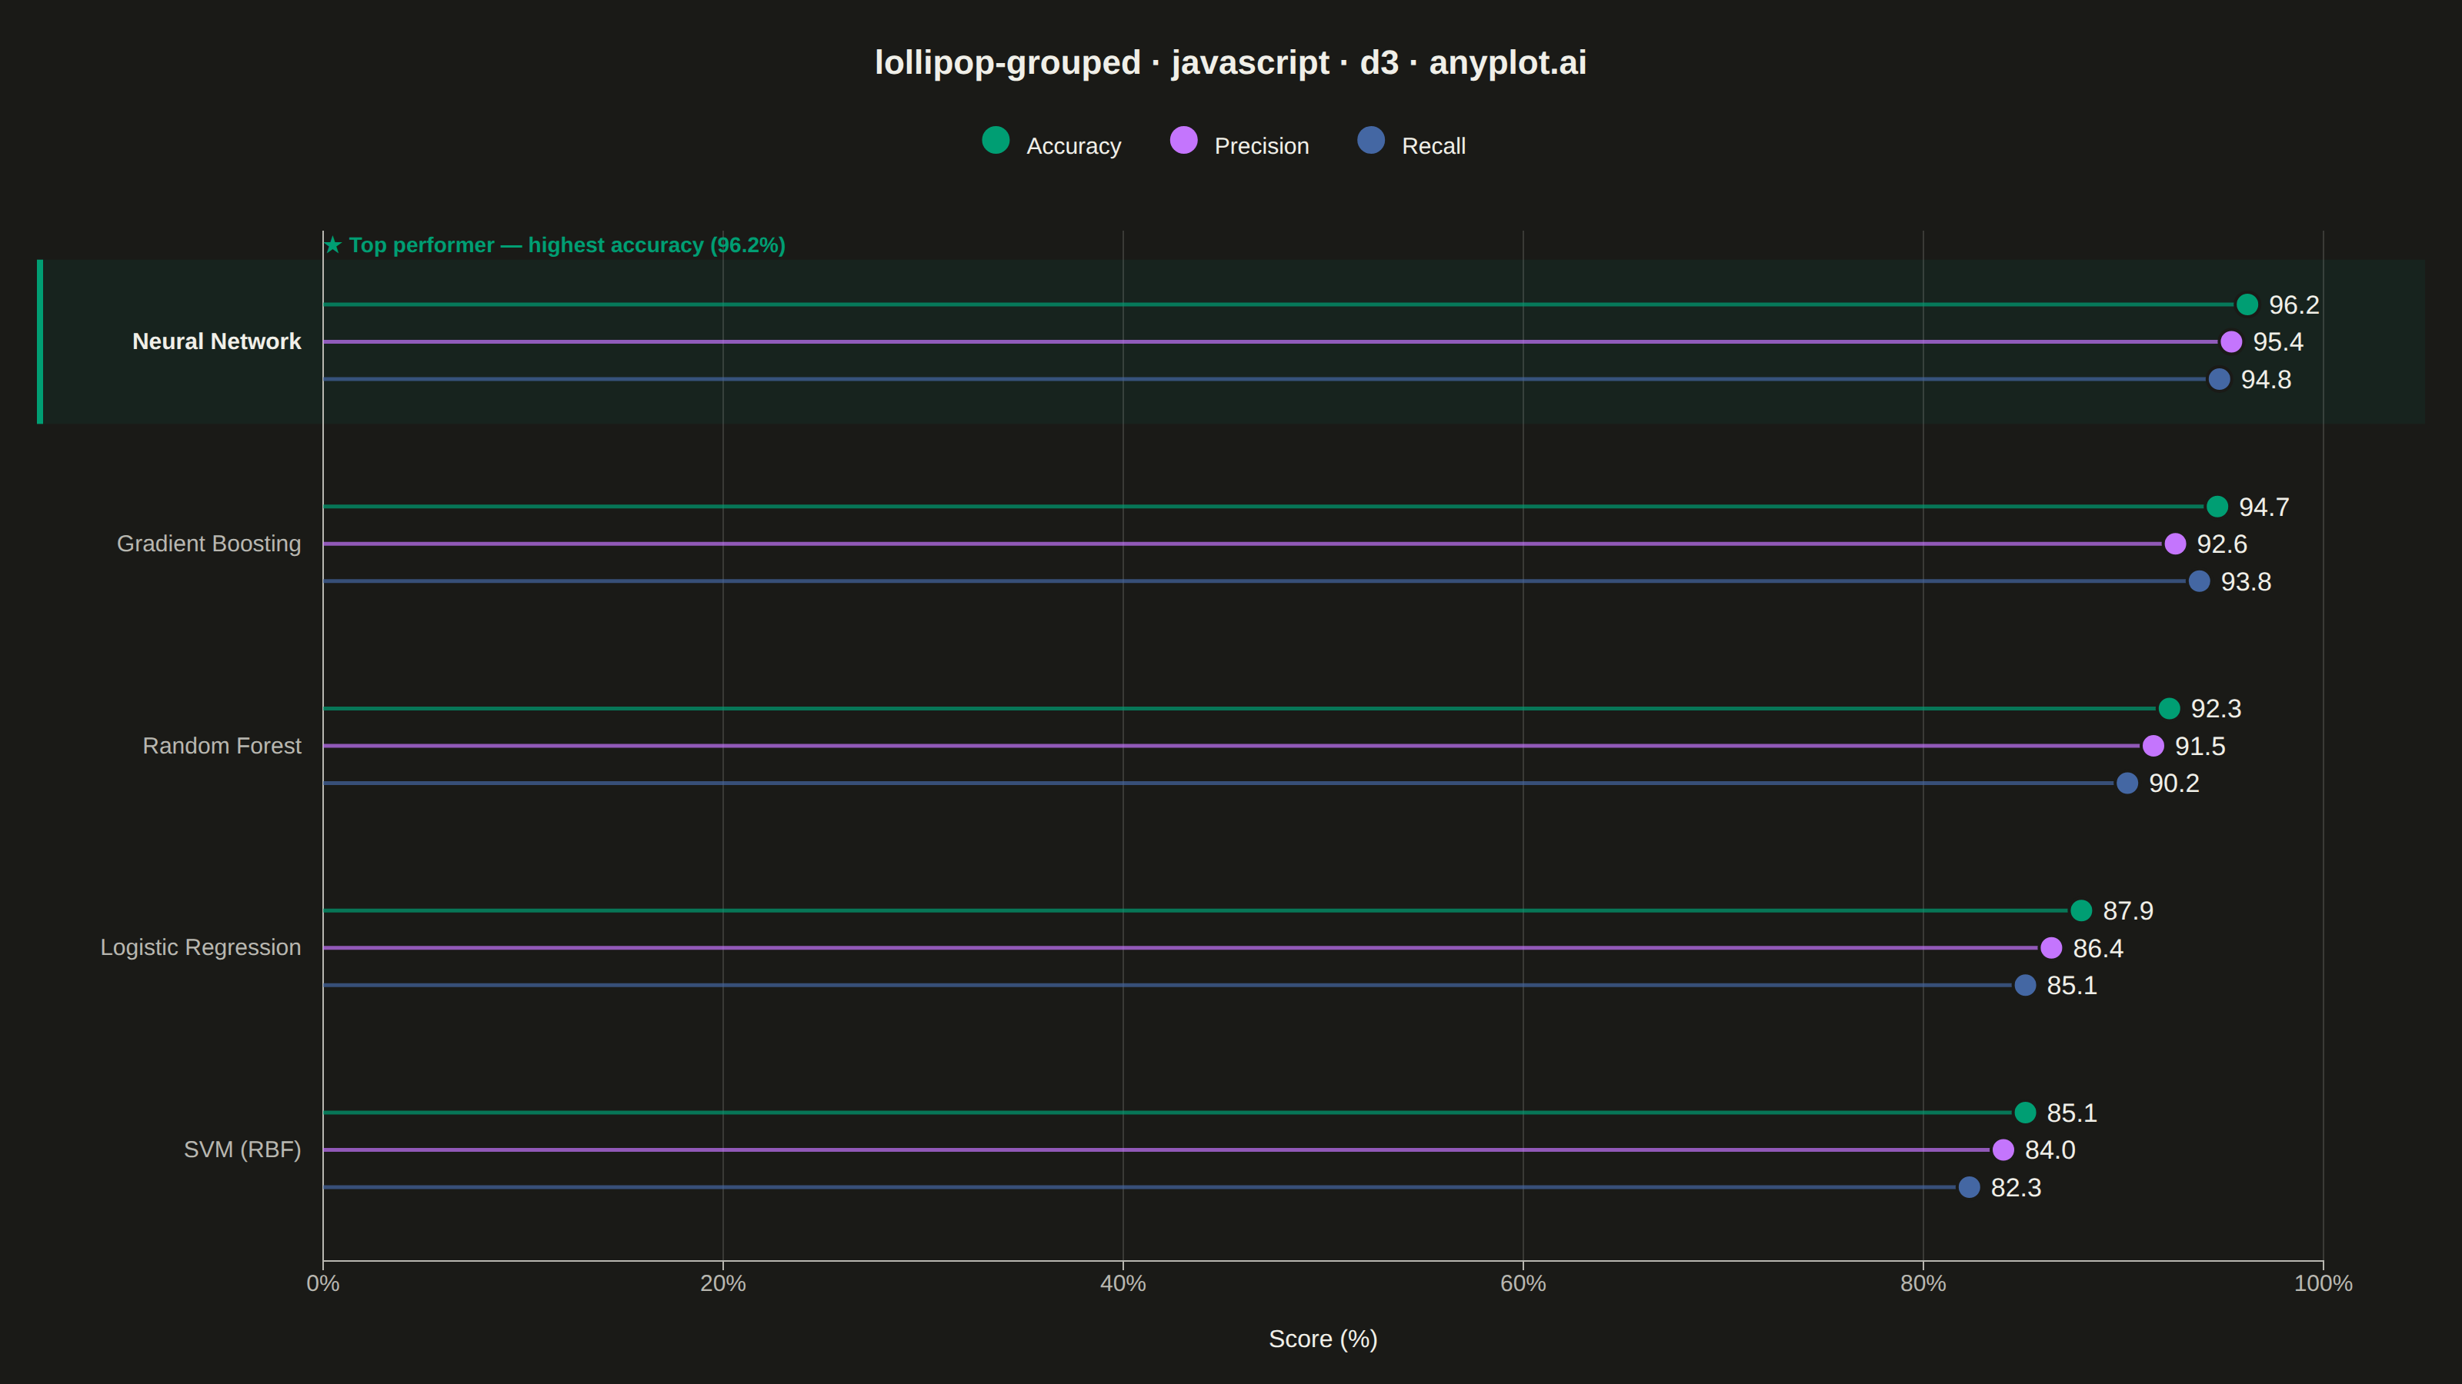This screenshot has height=1384, width=2462.
Task: Select Logistic Regression precision dot 86.4
Action: (x=2051, y=947)
